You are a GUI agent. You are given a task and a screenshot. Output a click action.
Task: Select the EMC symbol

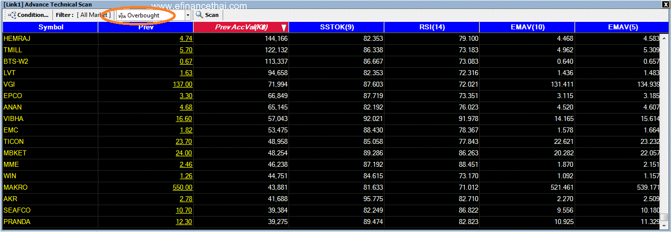pyautogui.click(x=11, y=130)
